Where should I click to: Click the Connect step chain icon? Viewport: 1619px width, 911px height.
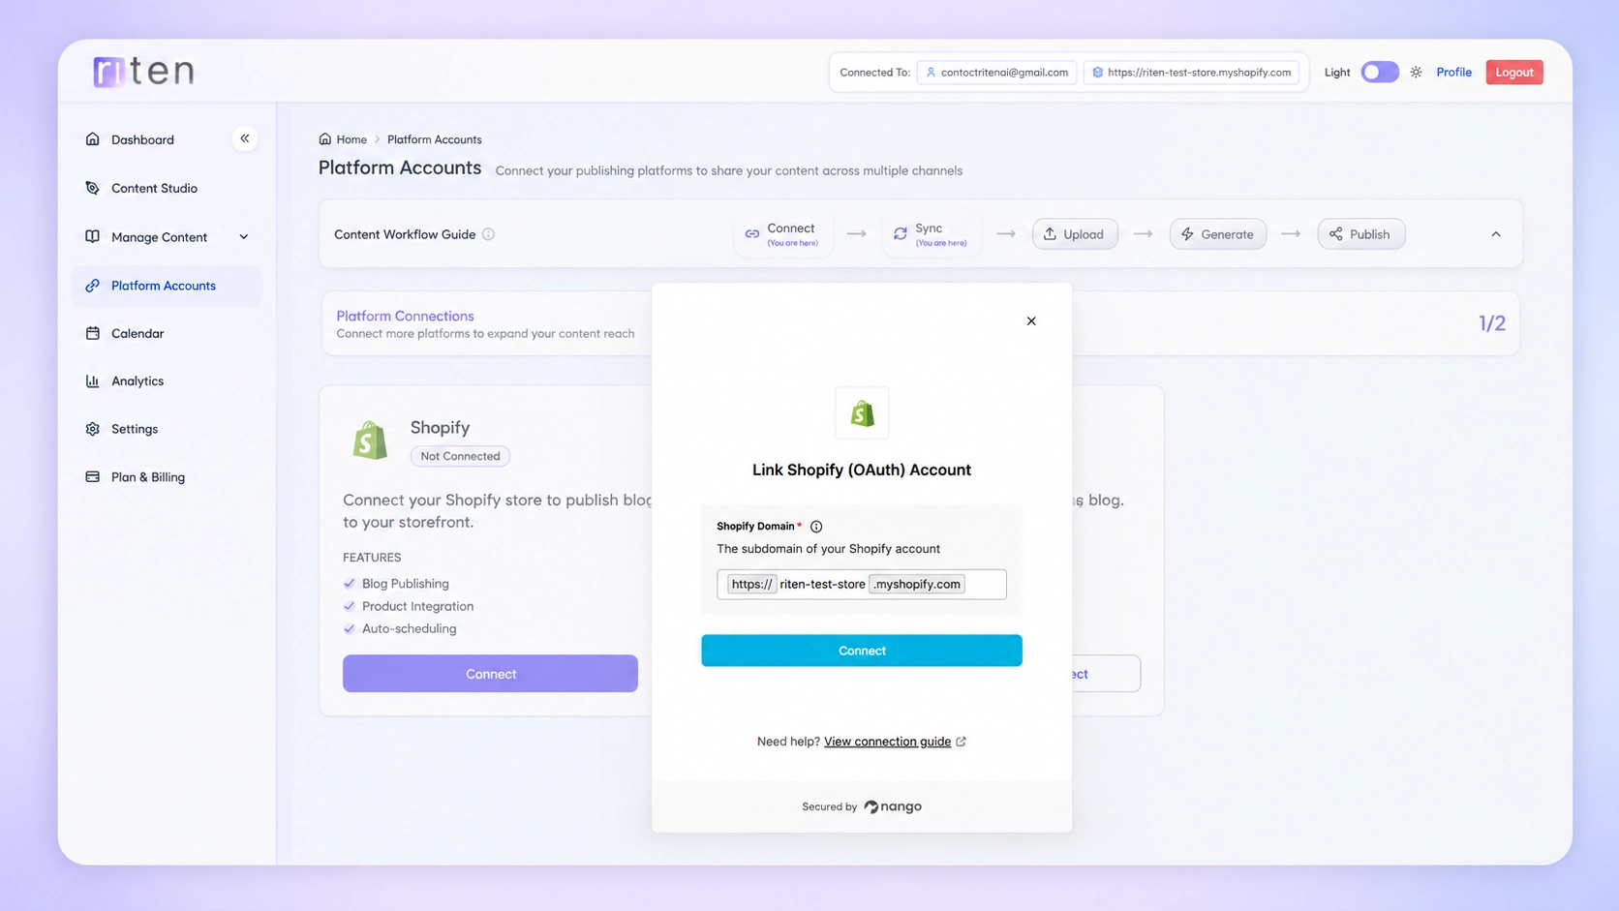[752, 234]
